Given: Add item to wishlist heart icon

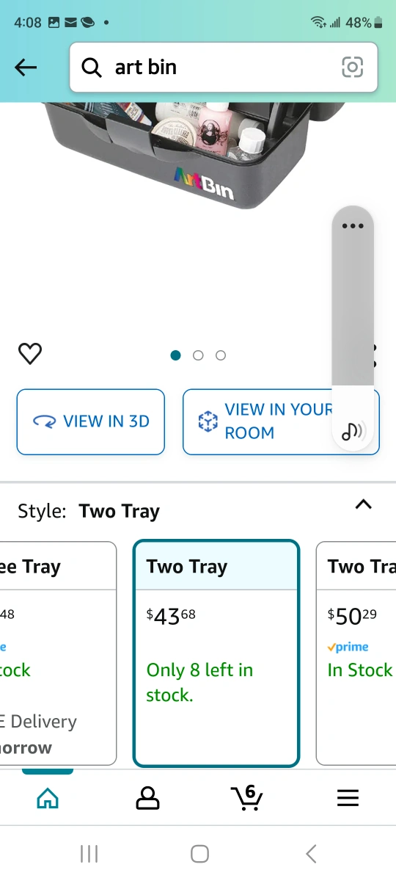Looking at the screenshot, I should tap(30, 354).
